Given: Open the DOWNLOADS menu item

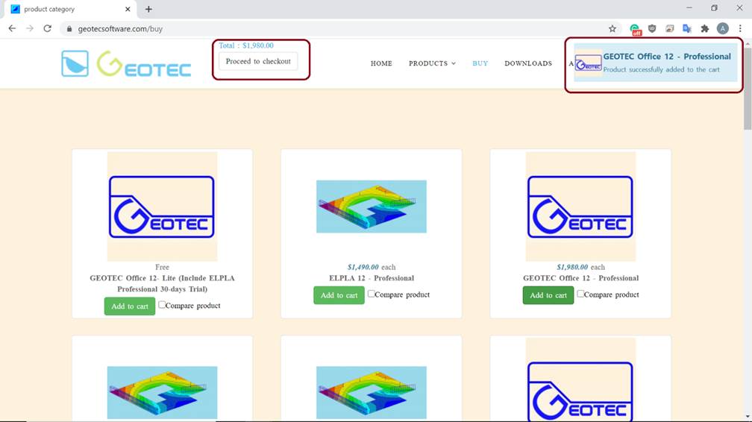Looking at the screenshot, I should (528, 63).
